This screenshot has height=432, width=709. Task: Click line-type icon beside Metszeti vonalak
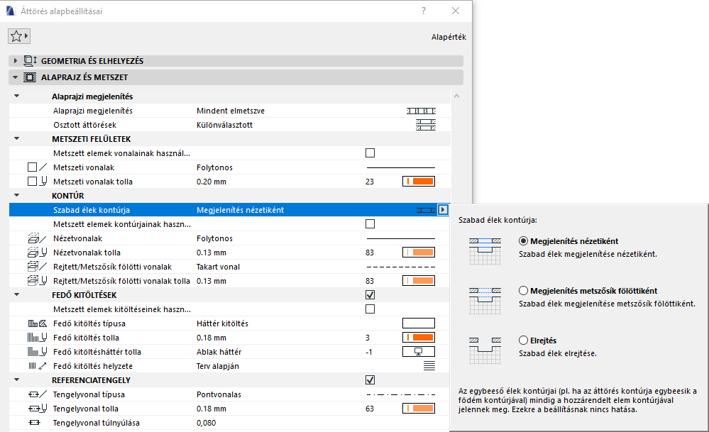click(x=43, y=167)
